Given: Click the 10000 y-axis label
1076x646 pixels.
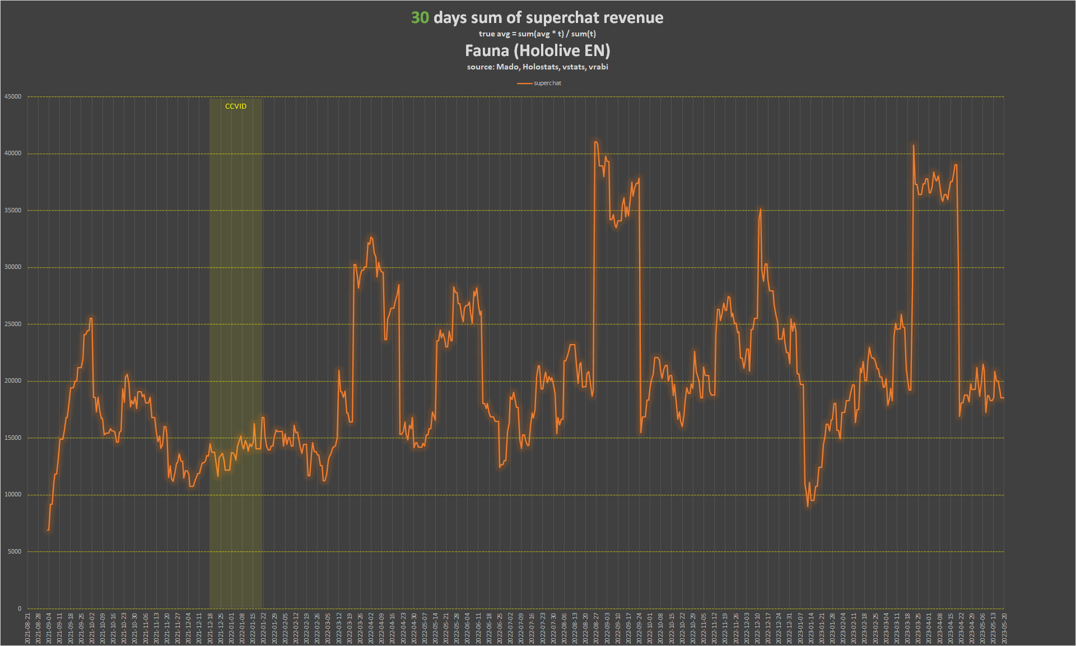Looking at the screenshot, I should click(13, 495).
